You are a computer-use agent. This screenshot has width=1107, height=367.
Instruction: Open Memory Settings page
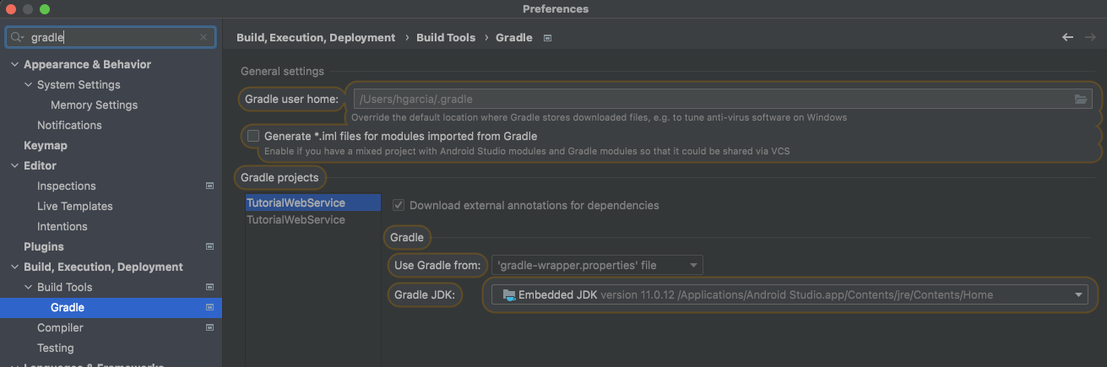(x=94, y=105)
